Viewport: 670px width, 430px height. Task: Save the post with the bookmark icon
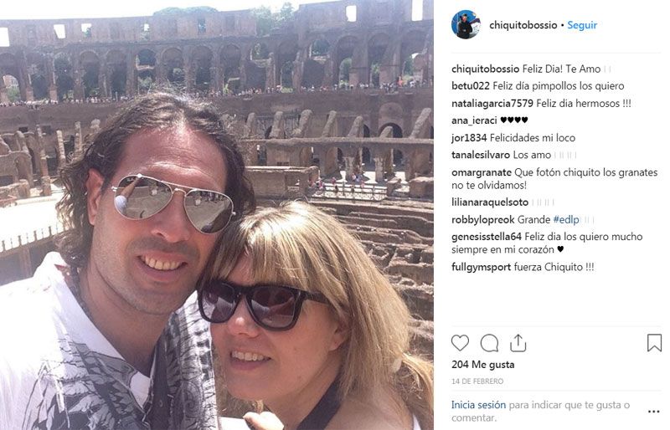tap(654, 343)
